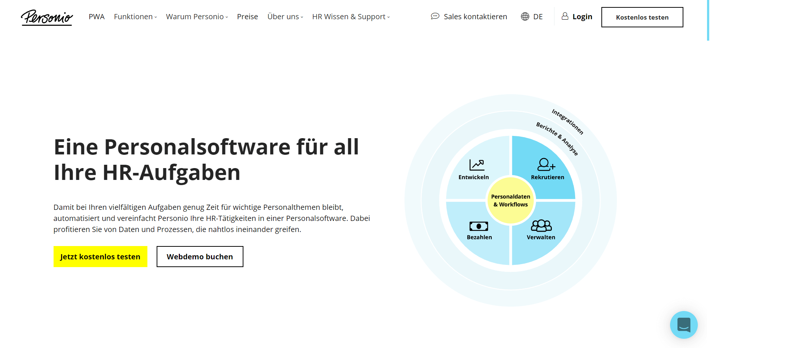Go to the Preise page
The height and width of the screenshot is (348, 799).
[247, 17]
